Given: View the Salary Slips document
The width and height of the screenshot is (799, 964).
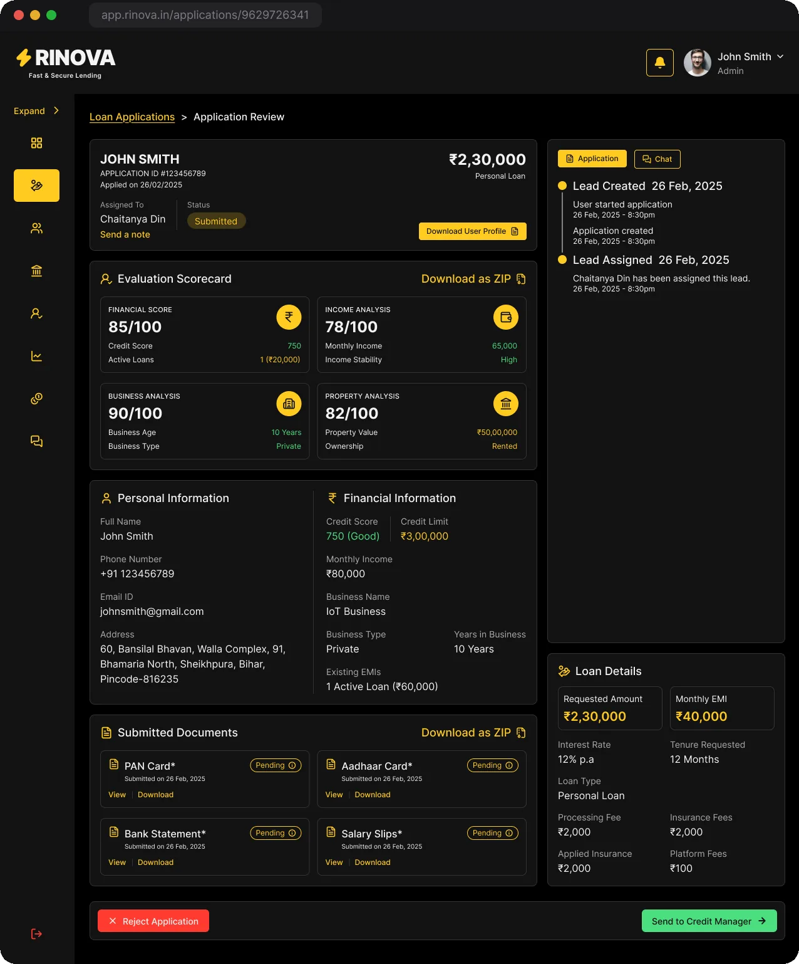Looking at the screenshot, I should [334, 862].
